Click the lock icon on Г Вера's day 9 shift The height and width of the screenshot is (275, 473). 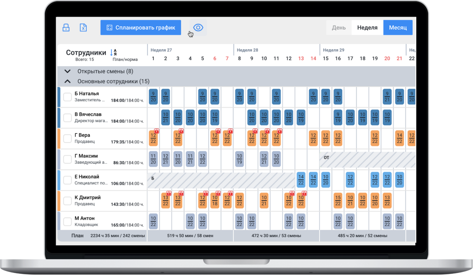(x=255, y=131)
